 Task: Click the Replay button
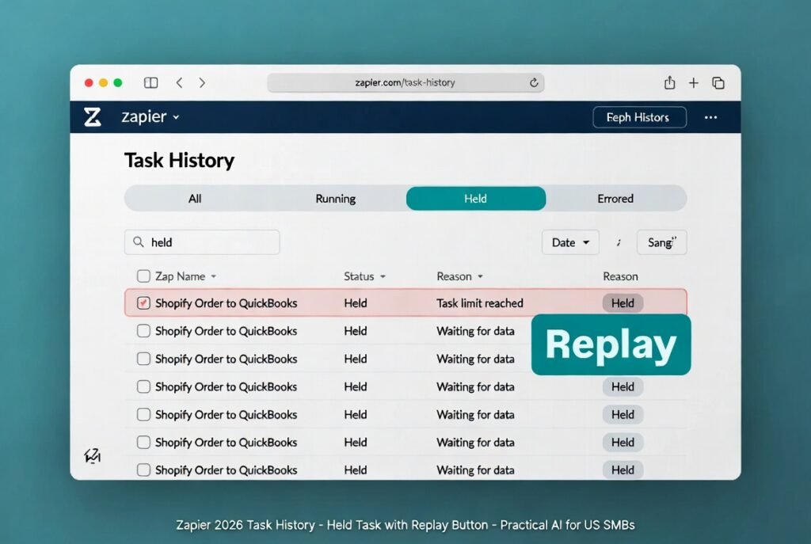coord(610,344)
